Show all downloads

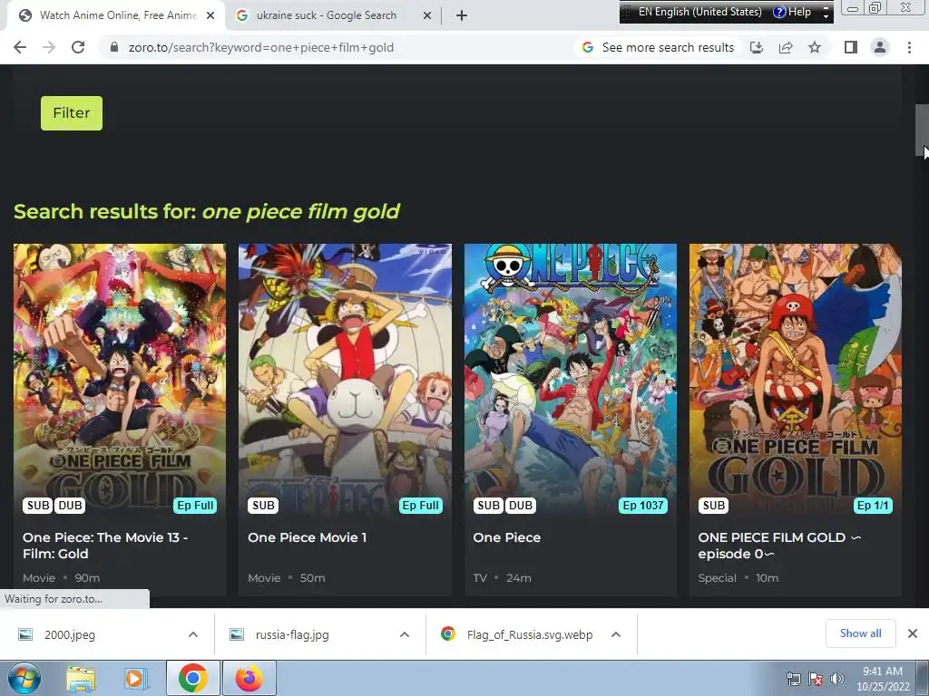pos(860,633)
